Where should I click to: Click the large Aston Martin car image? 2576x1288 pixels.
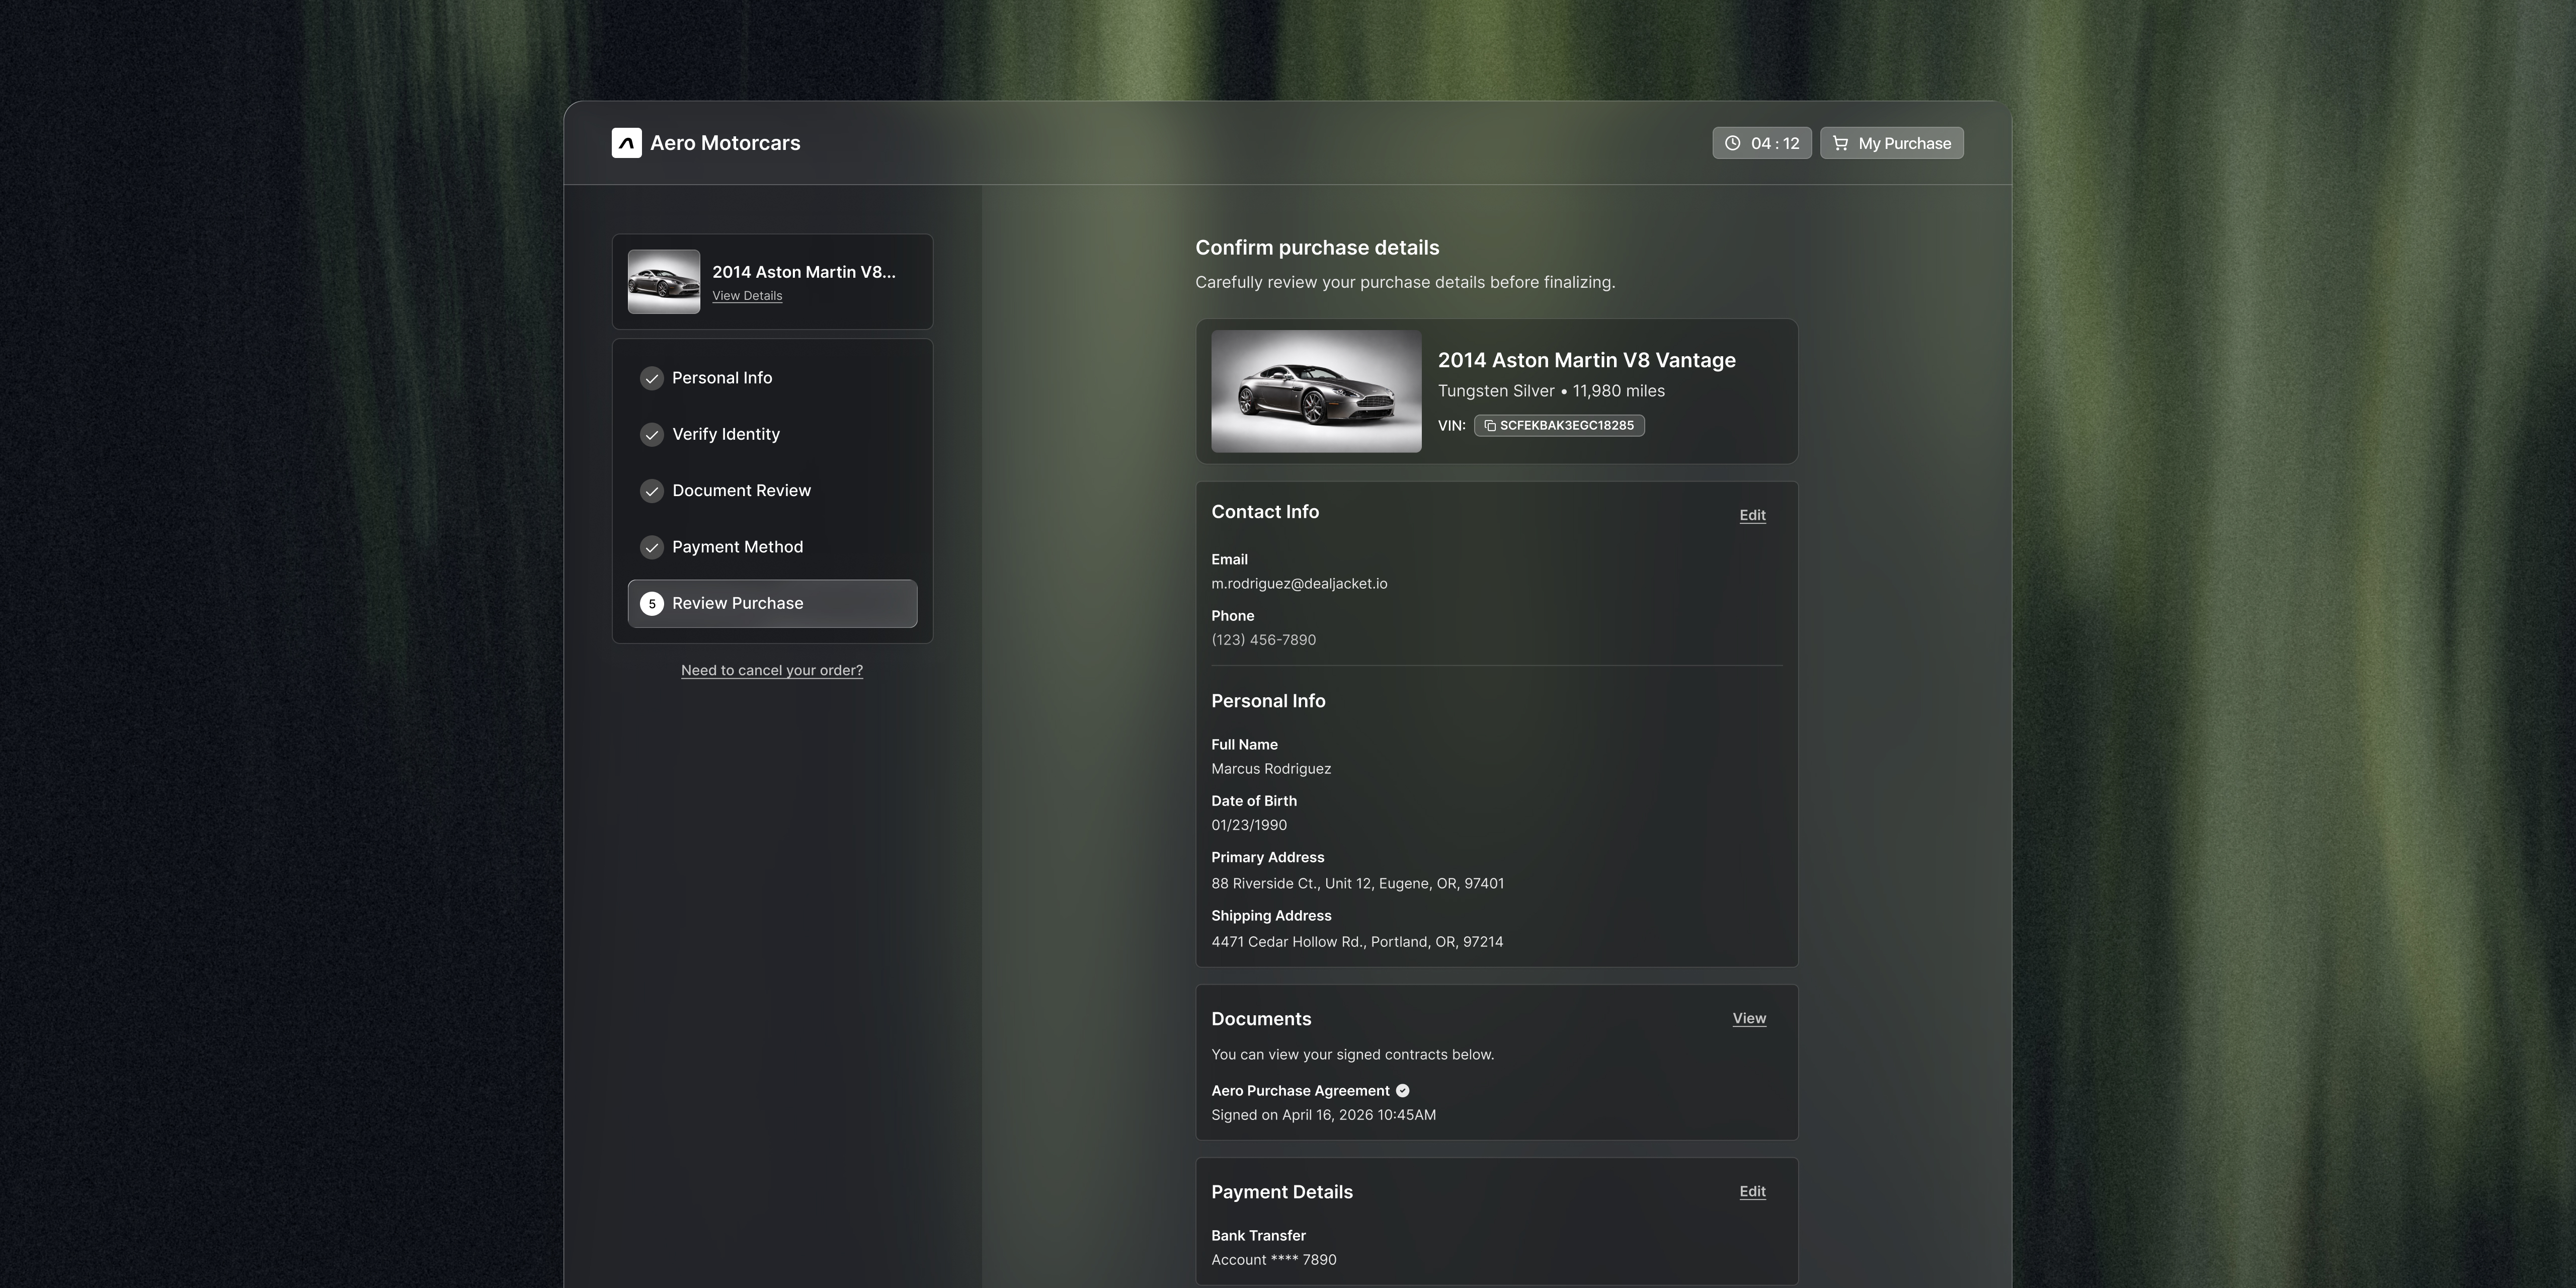coord(1316,391)
